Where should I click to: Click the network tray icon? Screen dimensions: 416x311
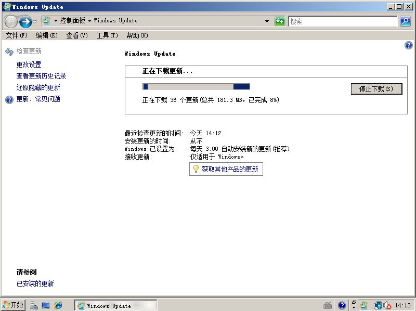click(x=378, y=306)
